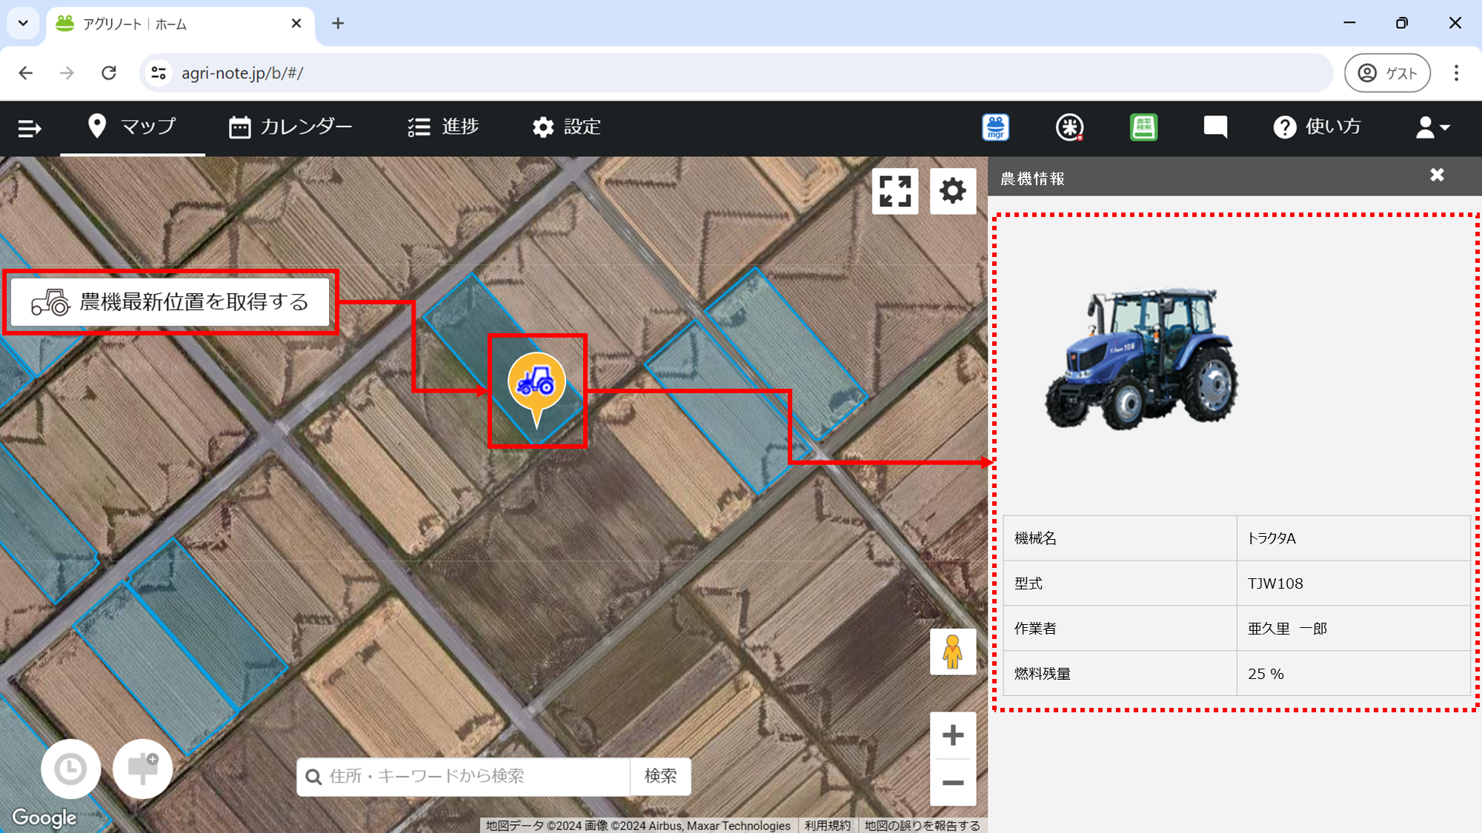
Task: Select the 25 % fuel remaining cell
Action: click(x=1353, y=674)
